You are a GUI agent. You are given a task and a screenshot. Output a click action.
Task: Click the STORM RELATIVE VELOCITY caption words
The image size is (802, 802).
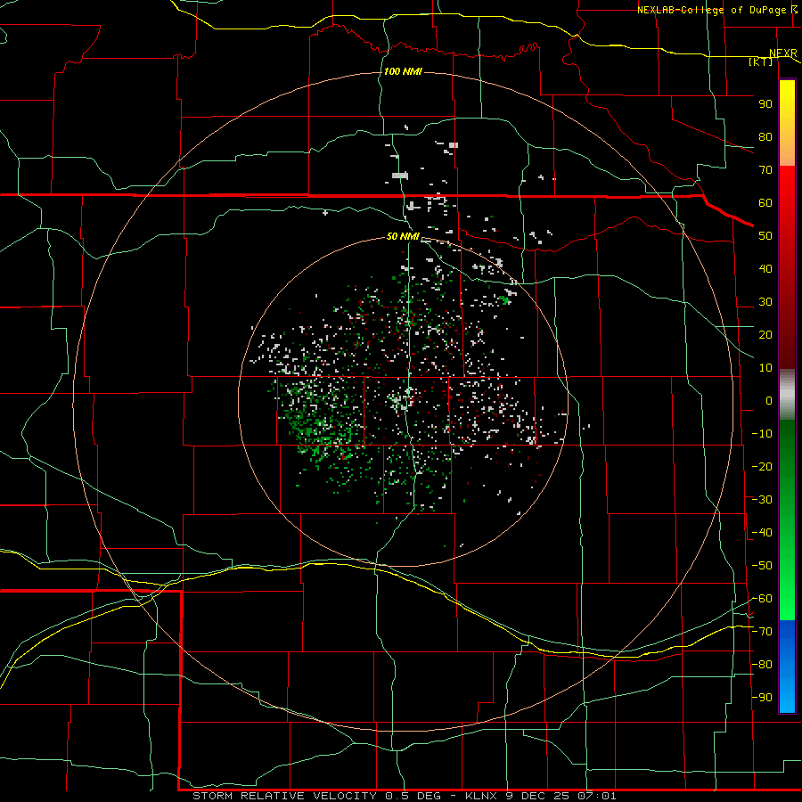(285, 796)
